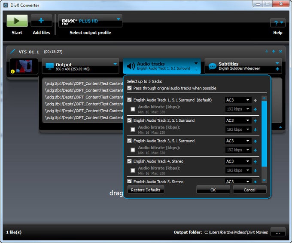Click the green Start play button
This screenshot has height=243, width=292.
(x=17, y=21)
